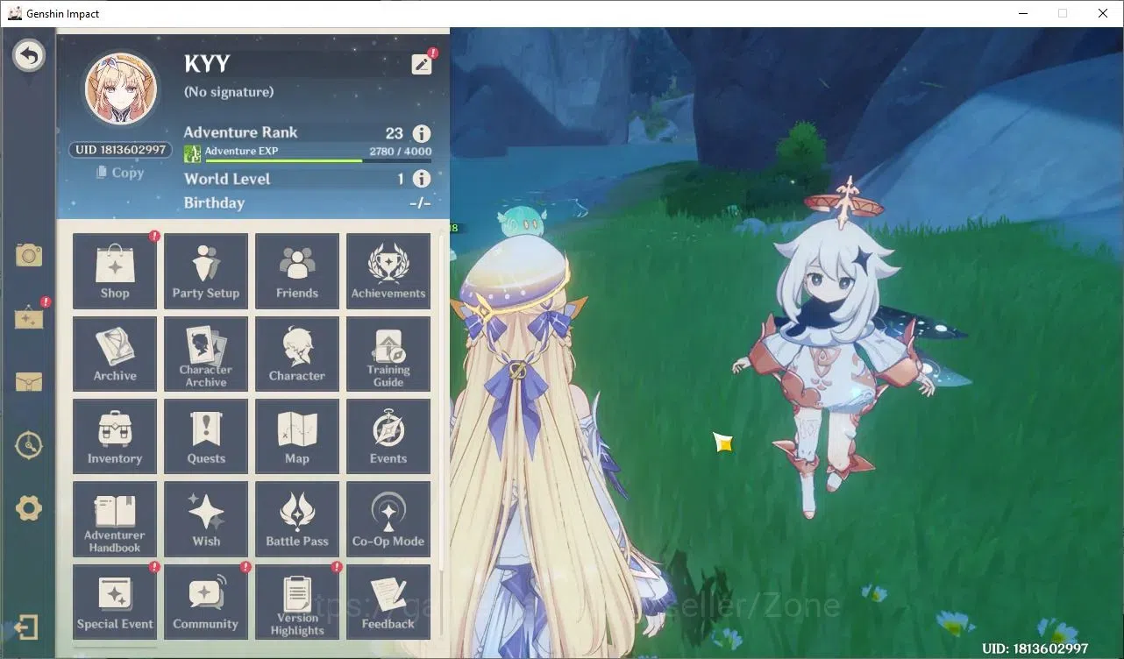This screenshot has width=1124, height=659.
Task: Open the notices board icon in sidebar
Action: [x=29, y=317]
